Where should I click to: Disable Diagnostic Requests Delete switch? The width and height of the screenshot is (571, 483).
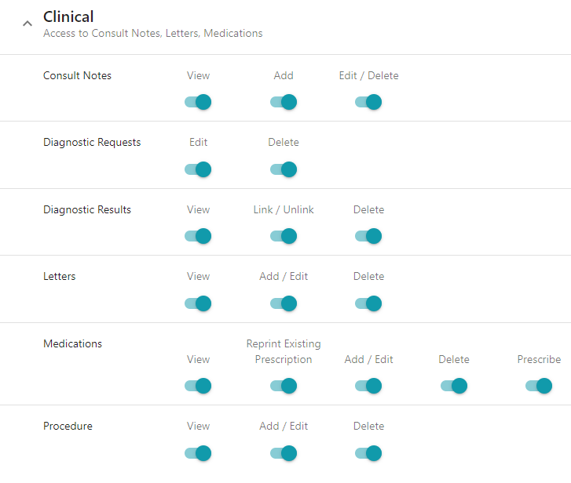[283, 169]
